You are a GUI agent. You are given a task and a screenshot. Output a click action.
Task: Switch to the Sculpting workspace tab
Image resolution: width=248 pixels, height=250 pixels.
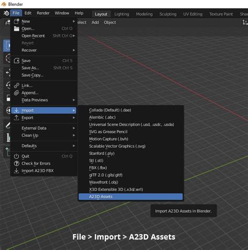[x=168, y=14]
